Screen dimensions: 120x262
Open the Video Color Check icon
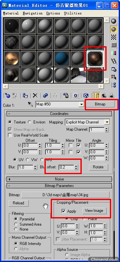point(114,53)
